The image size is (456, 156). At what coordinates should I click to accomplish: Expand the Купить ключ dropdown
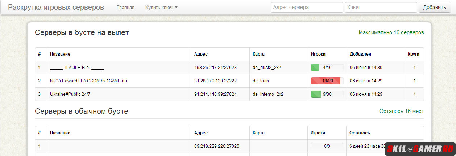(161, 7)
